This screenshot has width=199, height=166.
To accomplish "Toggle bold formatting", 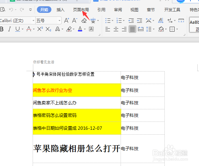I will (2, 29).
